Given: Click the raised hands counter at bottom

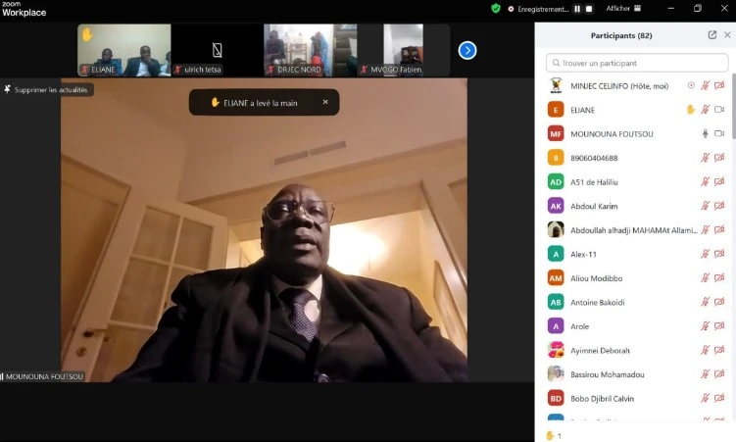Looking at the screenshot, I should click(554, 435).
